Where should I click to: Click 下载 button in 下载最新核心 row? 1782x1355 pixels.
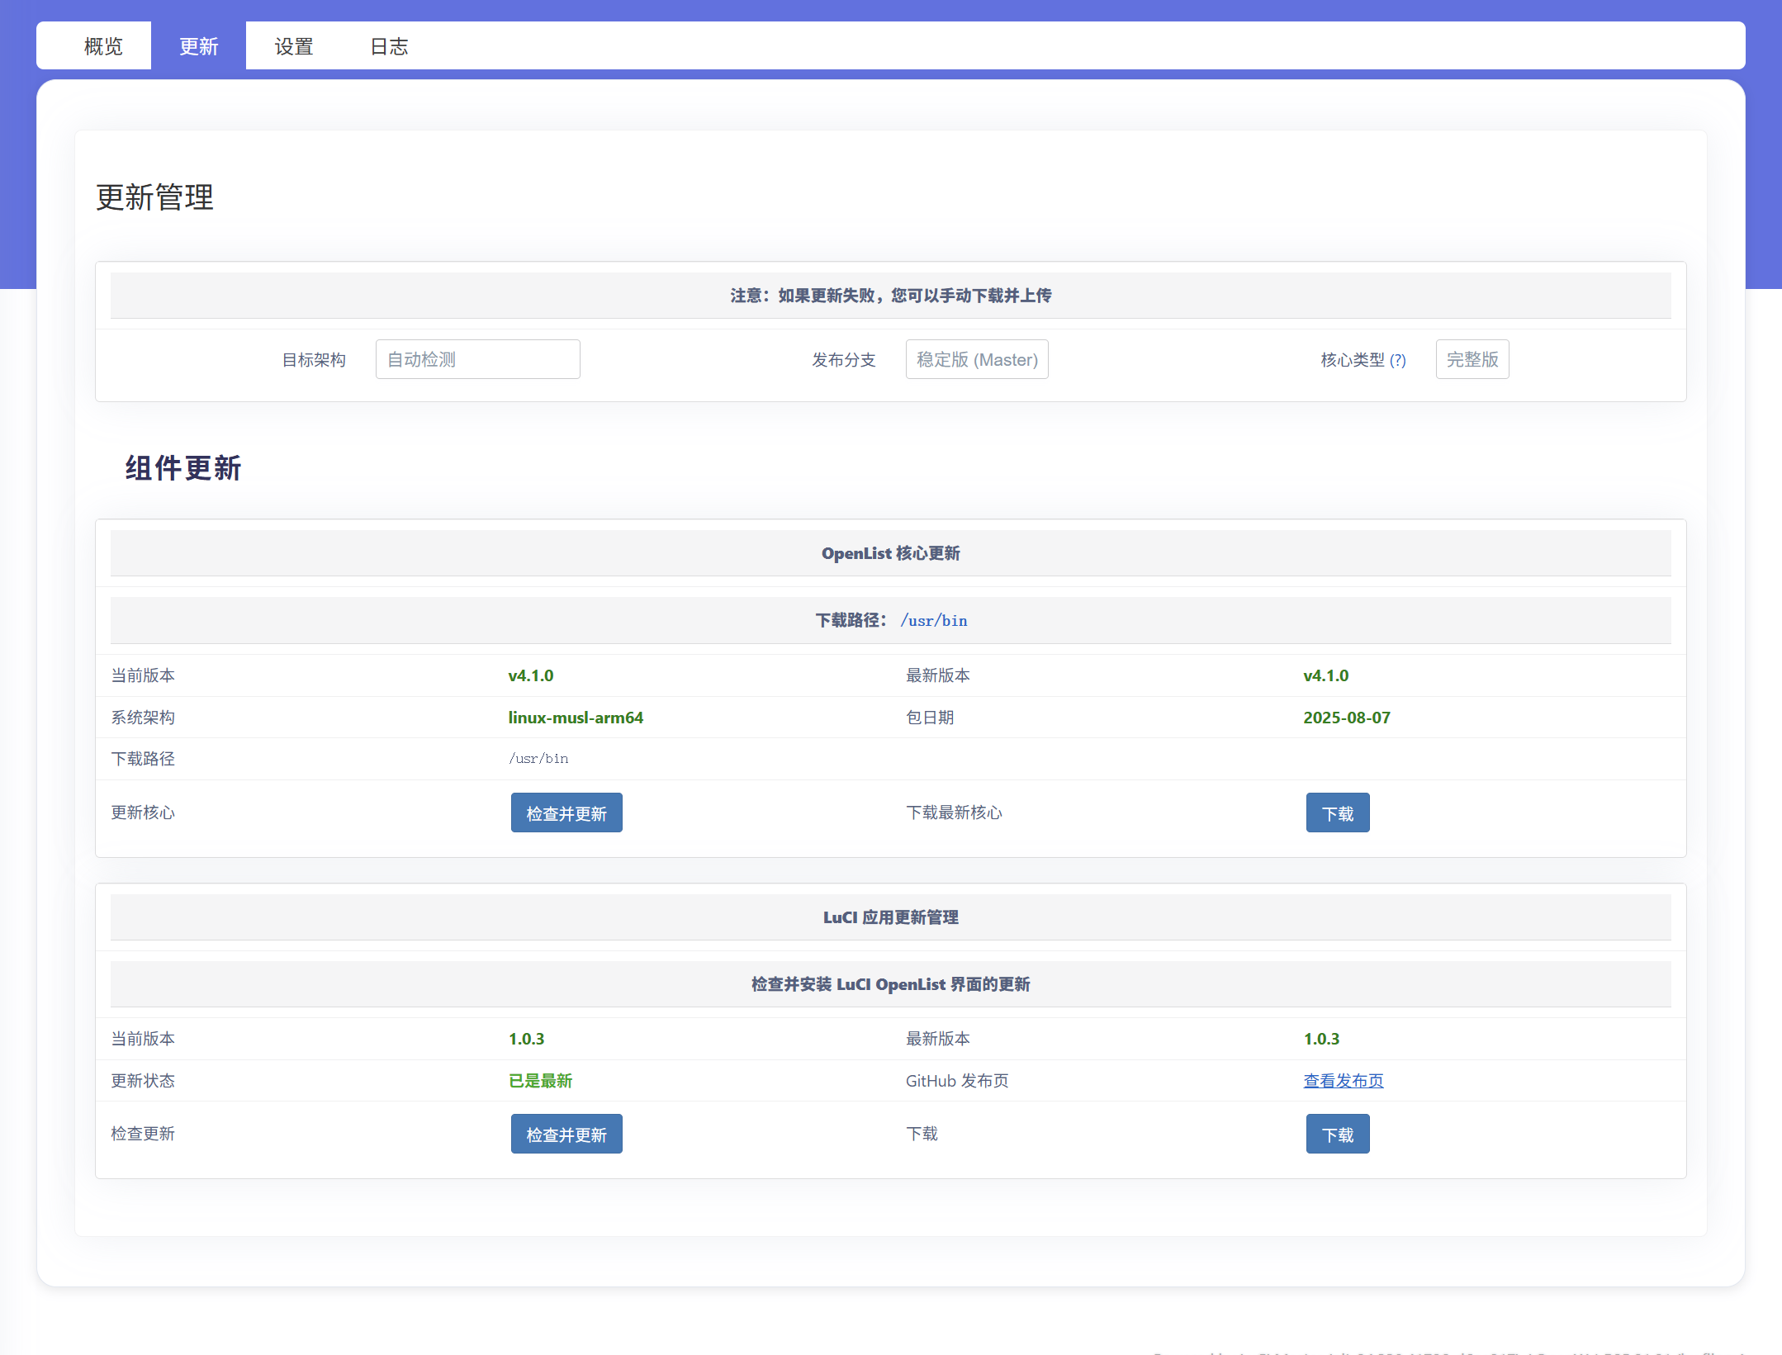click(1338, 813)
